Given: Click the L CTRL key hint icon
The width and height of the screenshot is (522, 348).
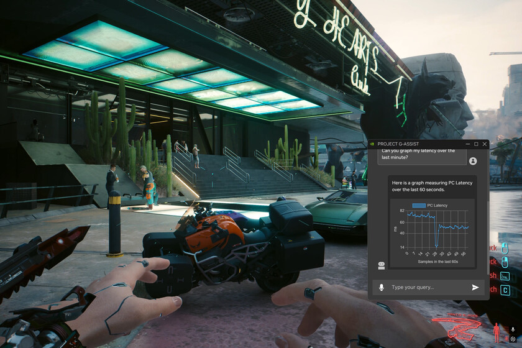Looking at the screenshot, I should tap(505, 276).
